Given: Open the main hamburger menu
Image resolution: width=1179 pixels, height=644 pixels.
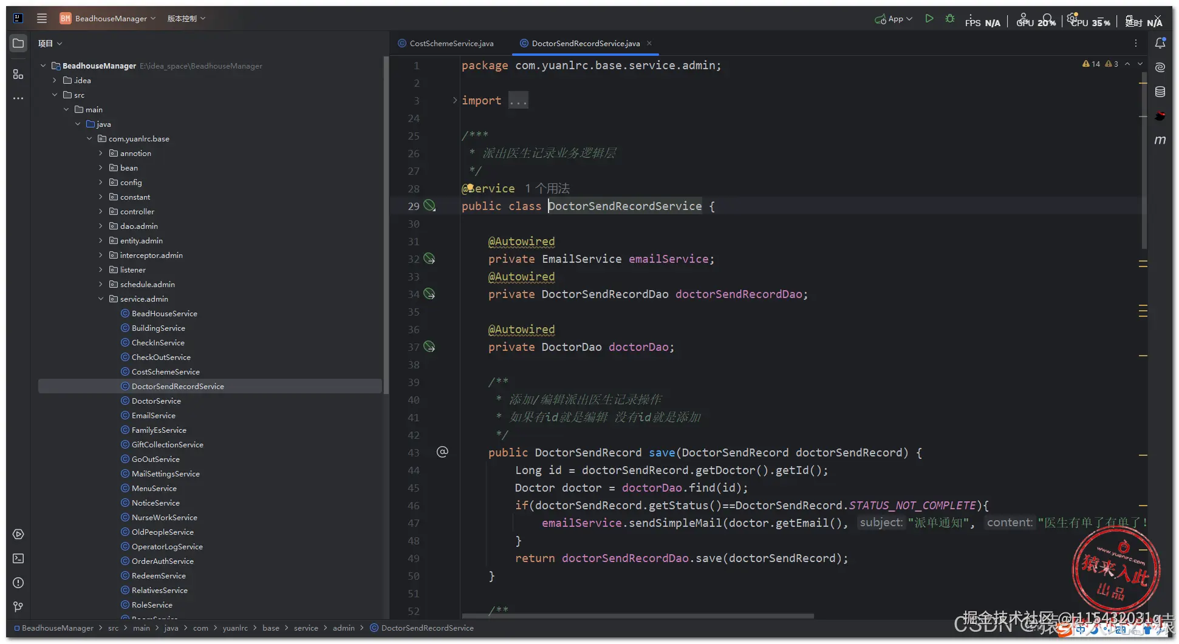Looking at the screenshot, I should pyautogui.click(x=42, y=18).
